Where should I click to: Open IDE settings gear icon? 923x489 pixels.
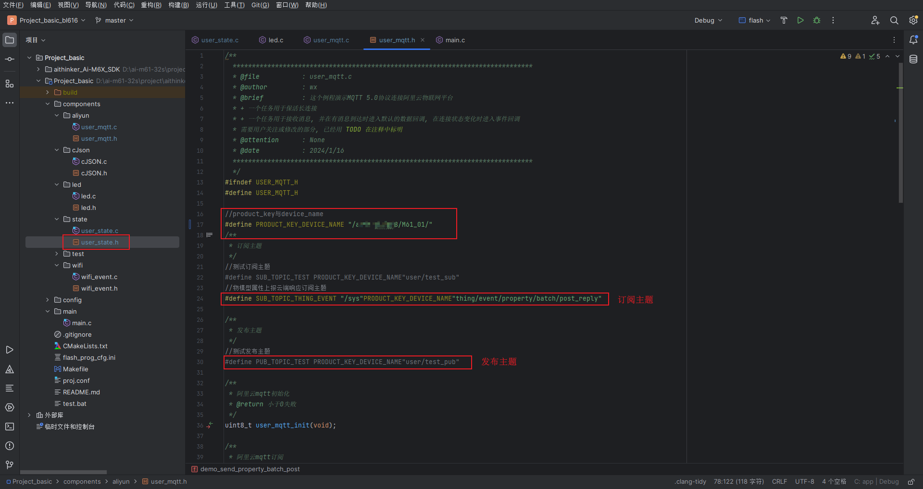pyautogui.click(x=913, y=20)
